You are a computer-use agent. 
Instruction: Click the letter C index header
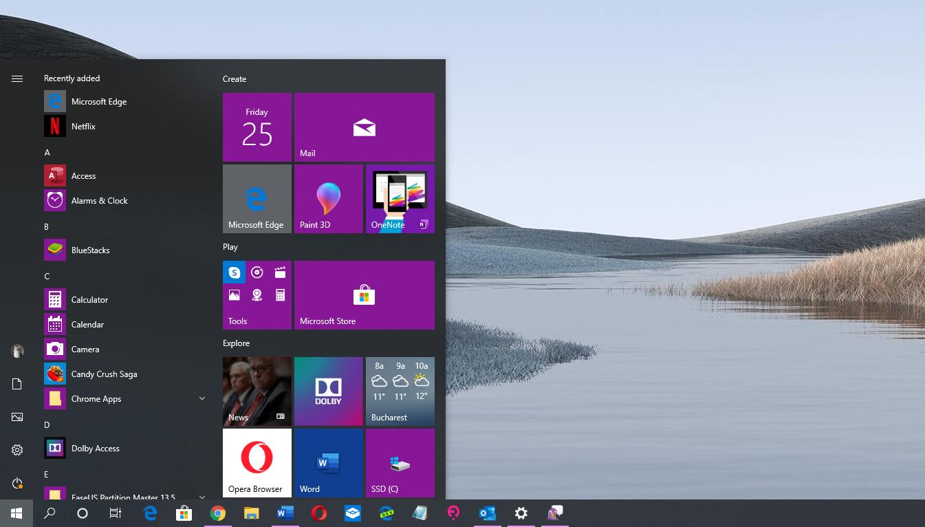pos(47,277)
